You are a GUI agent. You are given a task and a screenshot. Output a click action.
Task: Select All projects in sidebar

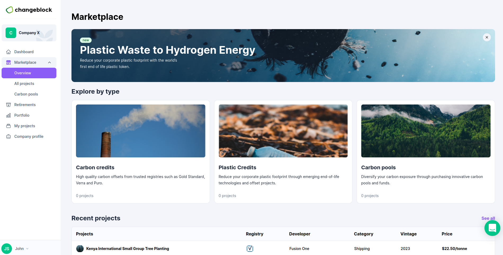coord(24,84)
